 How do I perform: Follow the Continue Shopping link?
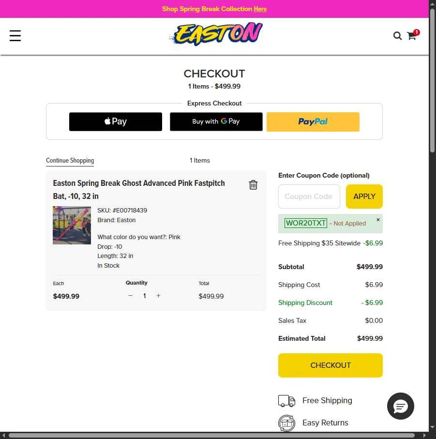(70, 161)
